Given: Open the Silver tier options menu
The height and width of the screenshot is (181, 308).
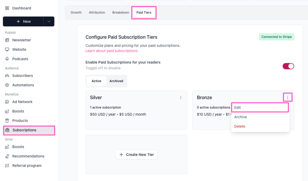Looking at the screenshot, I should pyautogui.click(x=181, y=98).
